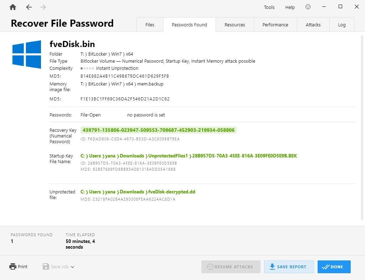Click the back navigation arrow
This screenshot has height=280, width=365.
tap(29, 7)
